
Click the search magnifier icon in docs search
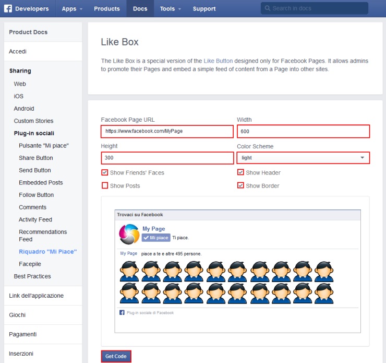(268, 8)
